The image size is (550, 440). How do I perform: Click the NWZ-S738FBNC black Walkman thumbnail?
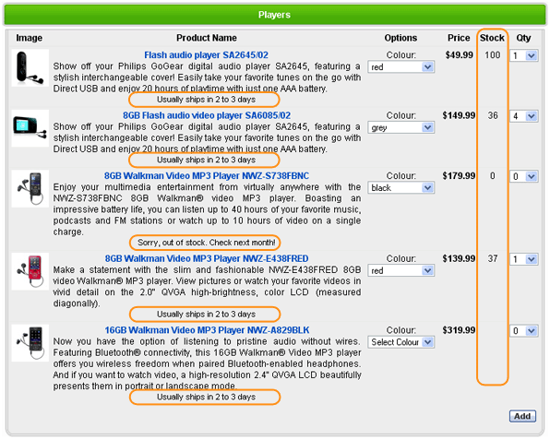click(30, 188)
